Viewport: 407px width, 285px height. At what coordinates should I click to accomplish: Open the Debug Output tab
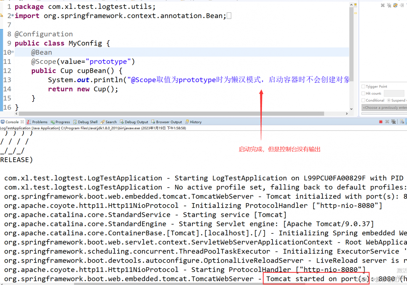(x=134, y=122)
